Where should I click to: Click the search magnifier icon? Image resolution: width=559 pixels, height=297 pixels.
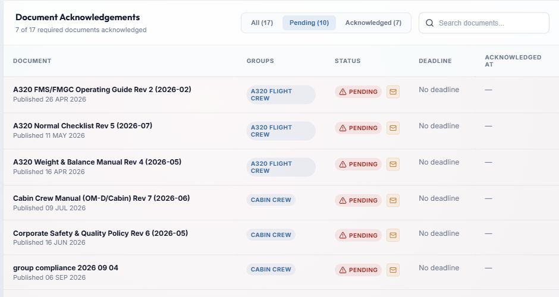429,23
